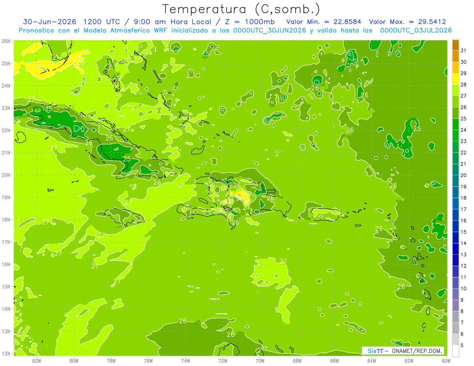Click the orange-yellow 29–30 legend swatch
The height and width of the screenshot is (366, 474).
pyautogui.click(x=455, y=68)
